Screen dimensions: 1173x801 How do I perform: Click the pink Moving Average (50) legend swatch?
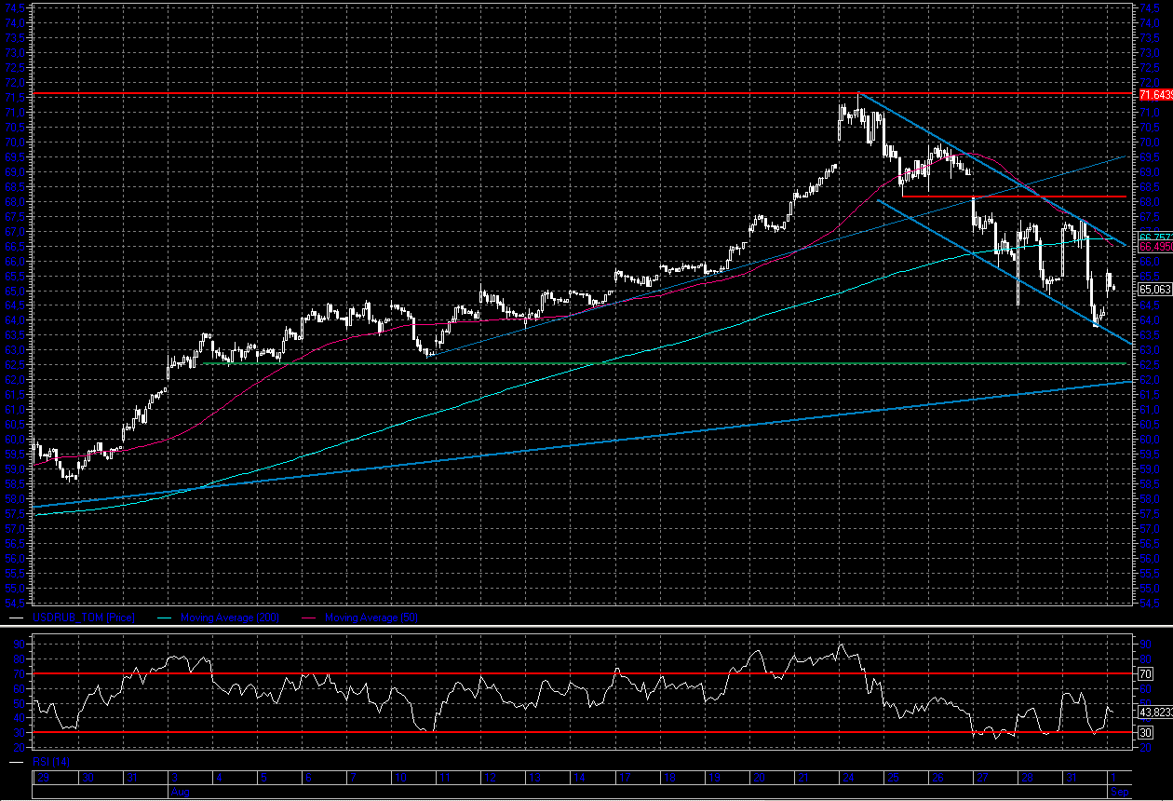click(309, 618)
